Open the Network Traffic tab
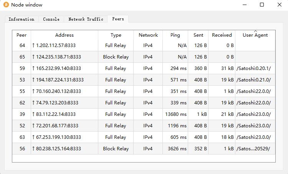 86,19
